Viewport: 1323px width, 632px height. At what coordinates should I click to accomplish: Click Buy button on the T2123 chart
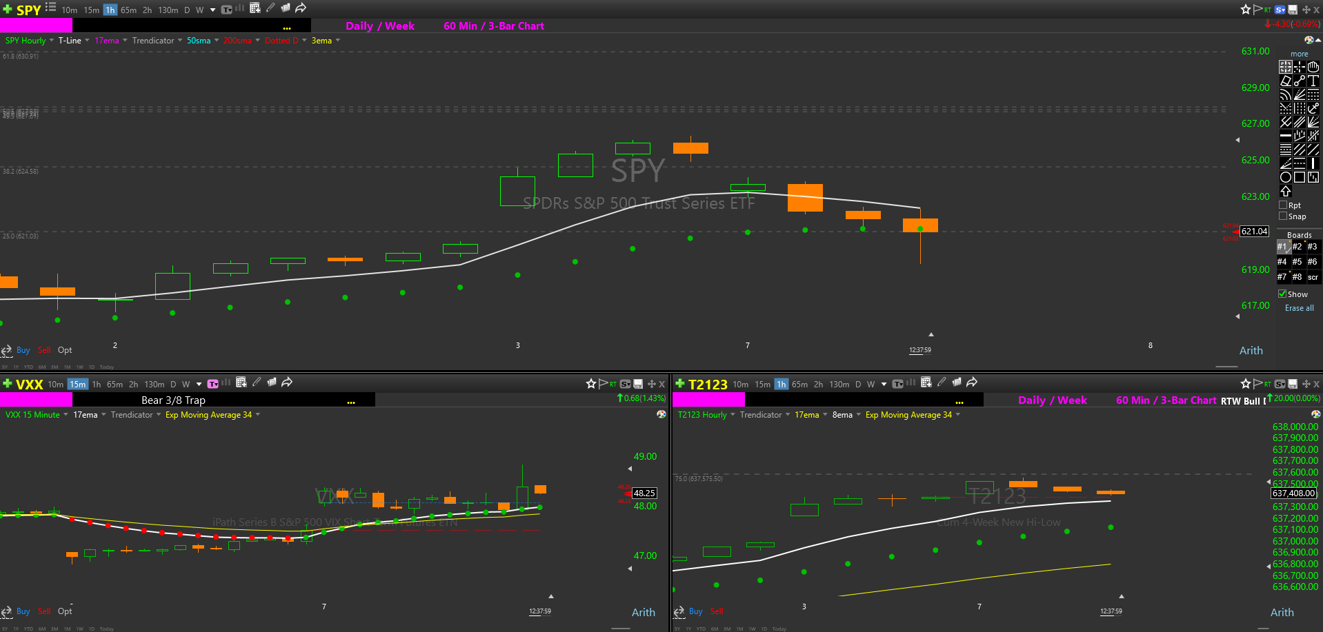[695, 611]
